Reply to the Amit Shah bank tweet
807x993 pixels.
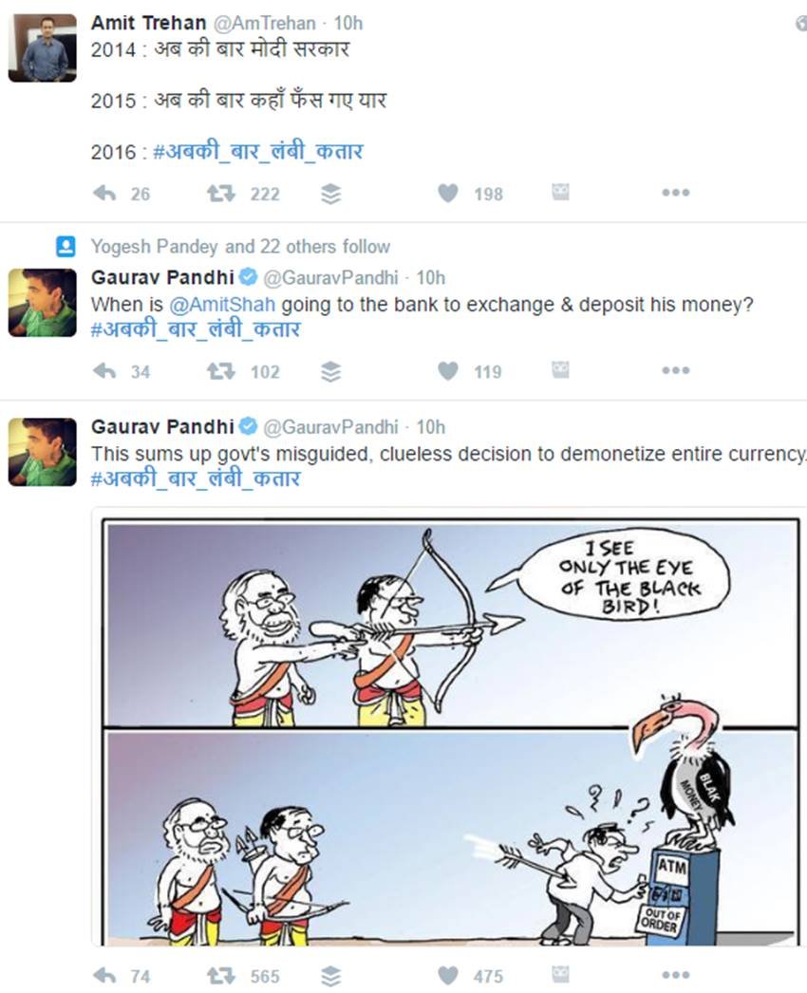coord(104,371)
